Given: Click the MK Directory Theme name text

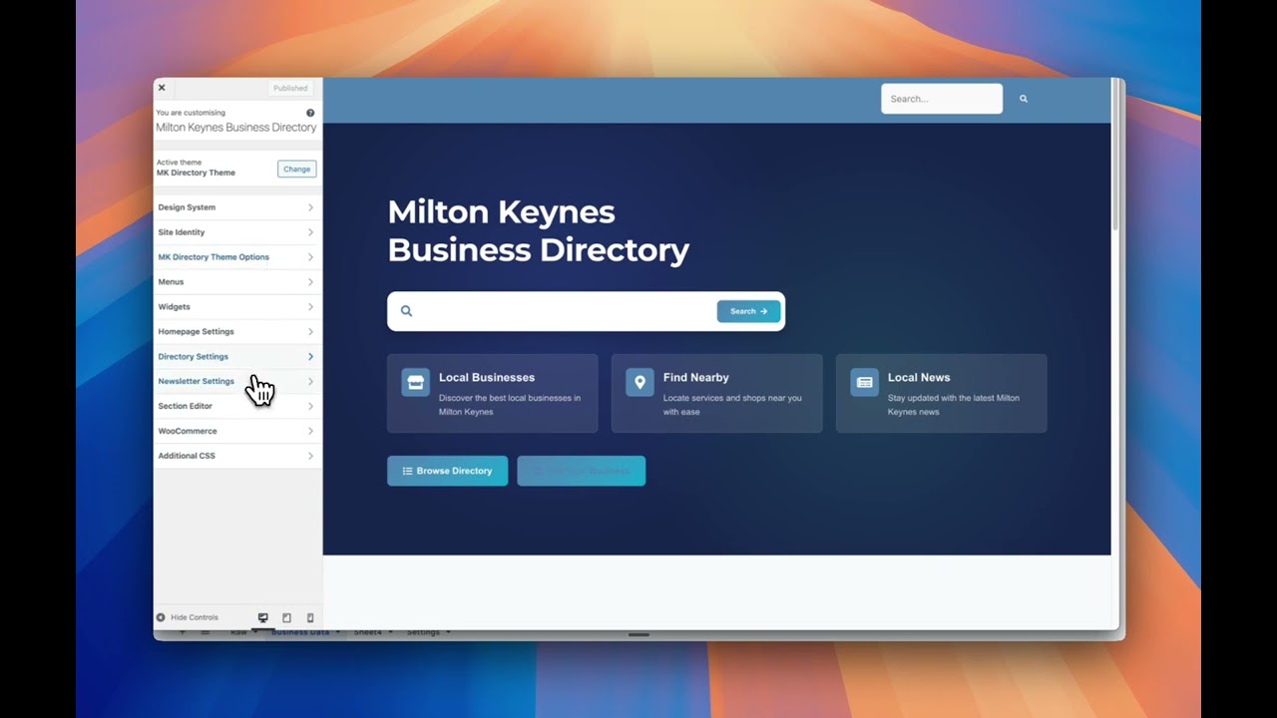Looking at the screenshot, I should point(196,173).
